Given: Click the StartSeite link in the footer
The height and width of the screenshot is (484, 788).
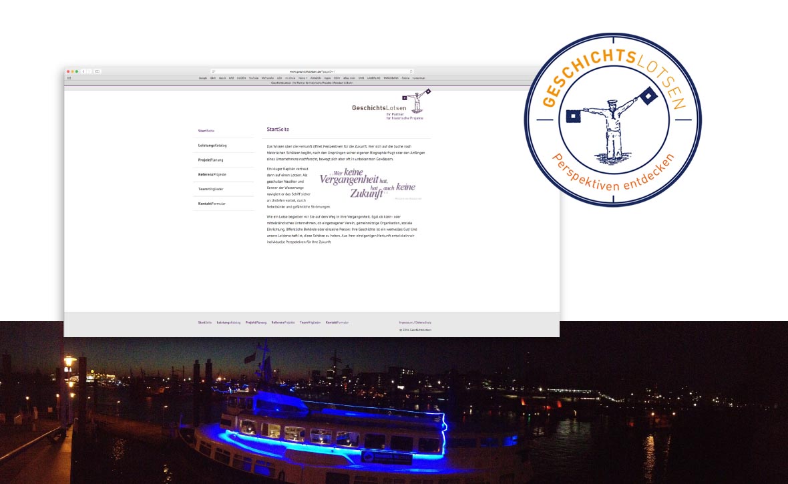Looking at the screenshot, I should click(204, 322).
